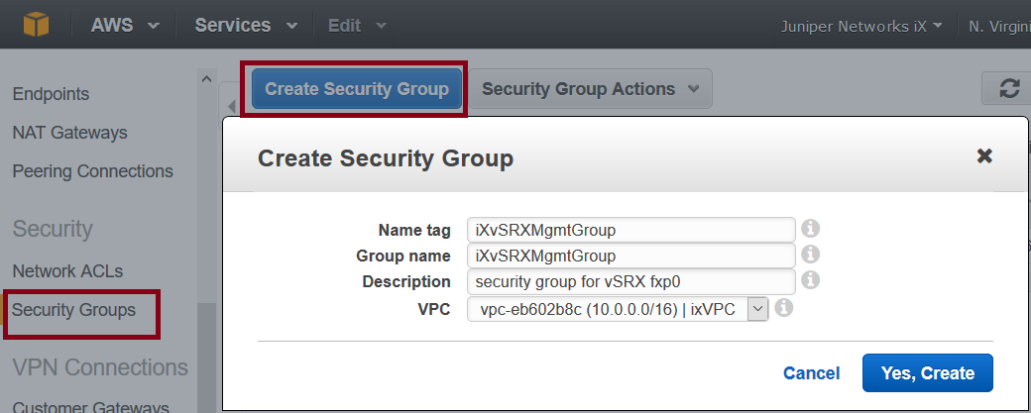The image size is (1031, 413).
Task: Select Security Groups in the sidebar
Action: tap(74, 310)
